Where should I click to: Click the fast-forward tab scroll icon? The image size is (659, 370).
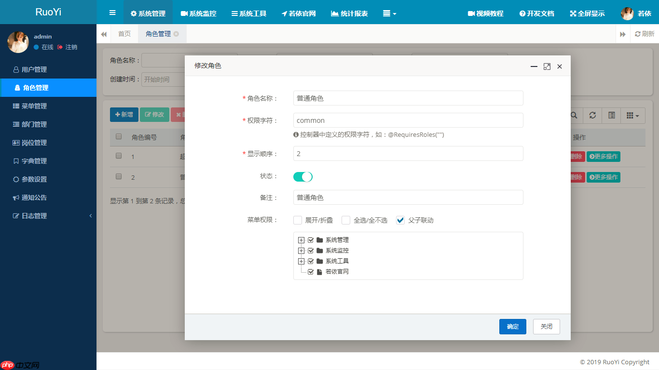(x=623, y=34)
